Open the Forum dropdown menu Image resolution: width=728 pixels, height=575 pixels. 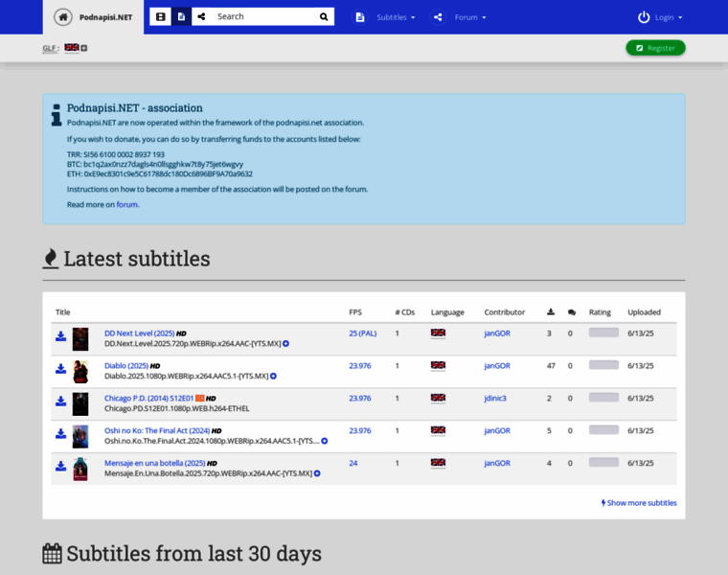tap(470, 17)
